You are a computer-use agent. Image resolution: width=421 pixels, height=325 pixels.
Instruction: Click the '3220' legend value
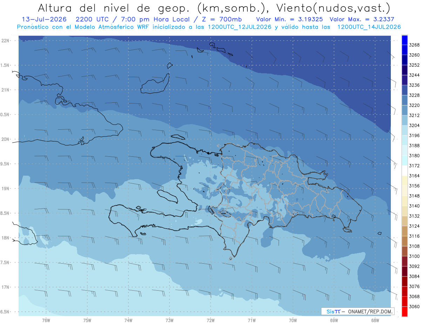coord(414,105)
